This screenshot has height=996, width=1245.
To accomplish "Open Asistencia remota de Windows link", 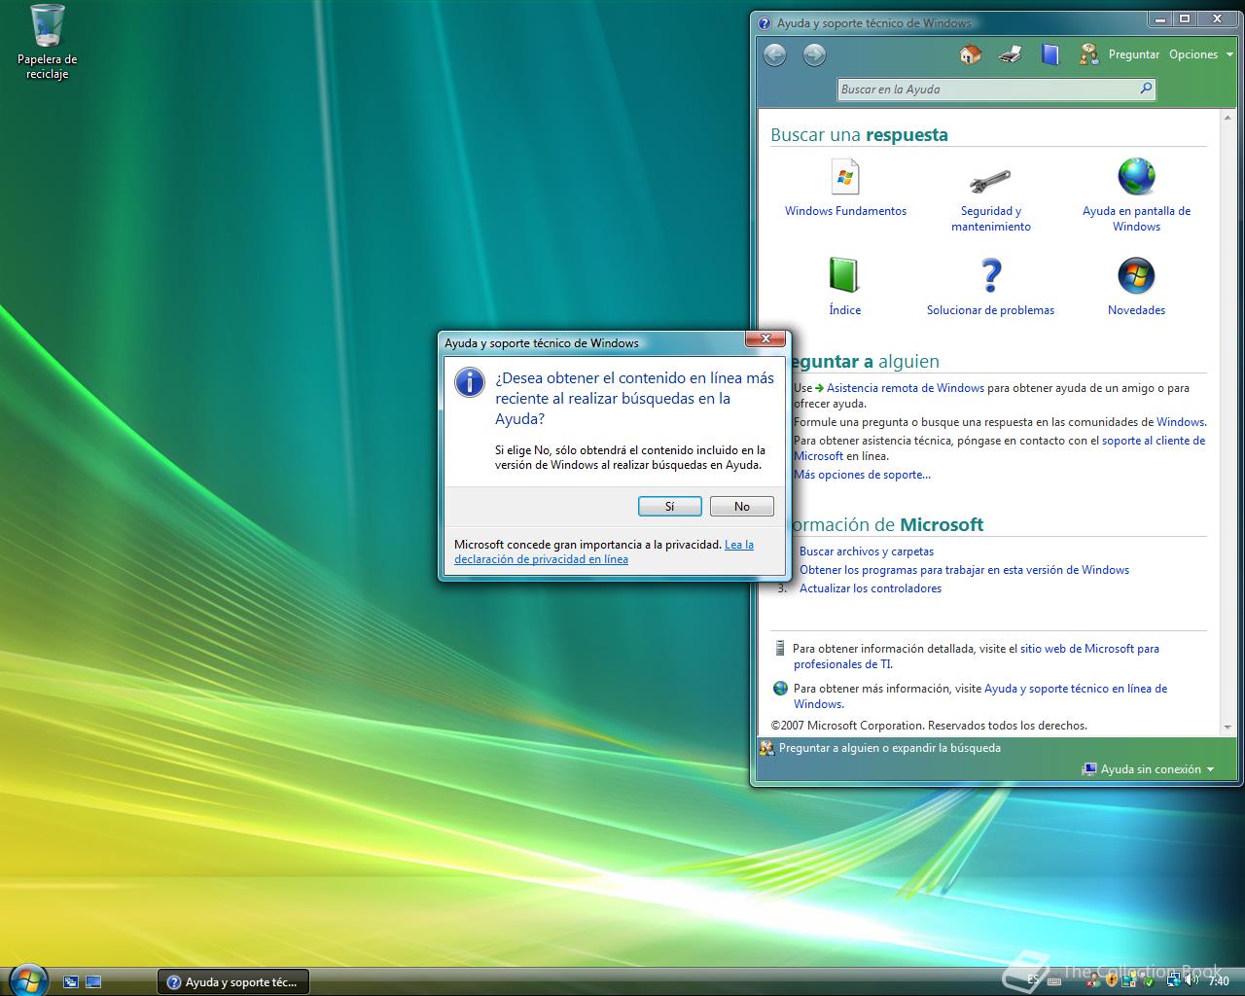I will (906, 388).
